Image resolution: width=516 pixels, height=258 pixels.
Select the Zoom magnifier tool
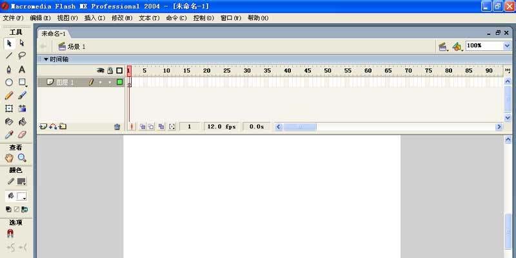click(22, 158)
